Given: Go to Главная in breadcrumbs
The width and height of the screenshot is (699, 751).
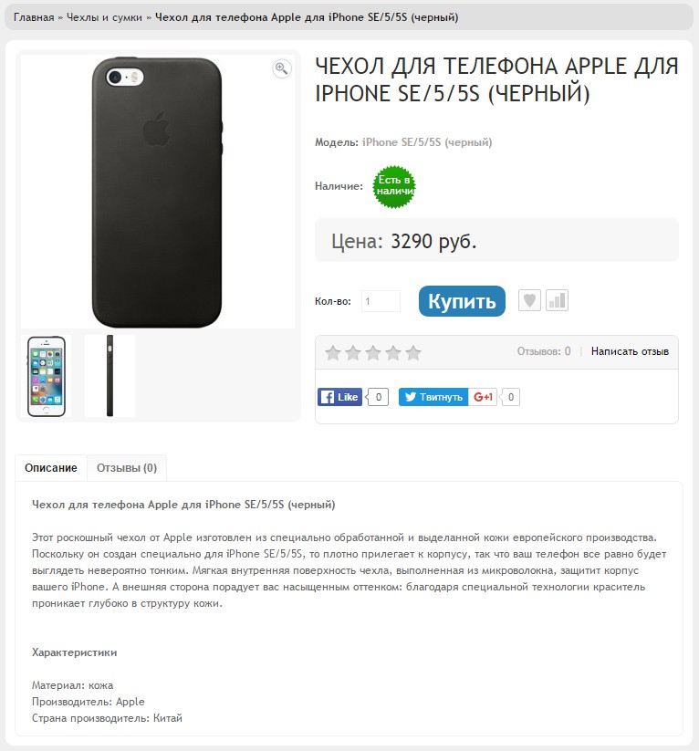Looking at the screenshot, I should 34,17.
